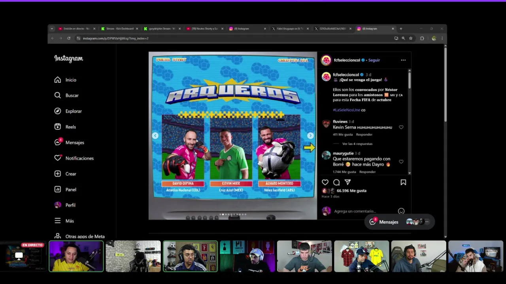Go to the next carousel image
Viewport: 506px width, 284px height.
point(310,136)
